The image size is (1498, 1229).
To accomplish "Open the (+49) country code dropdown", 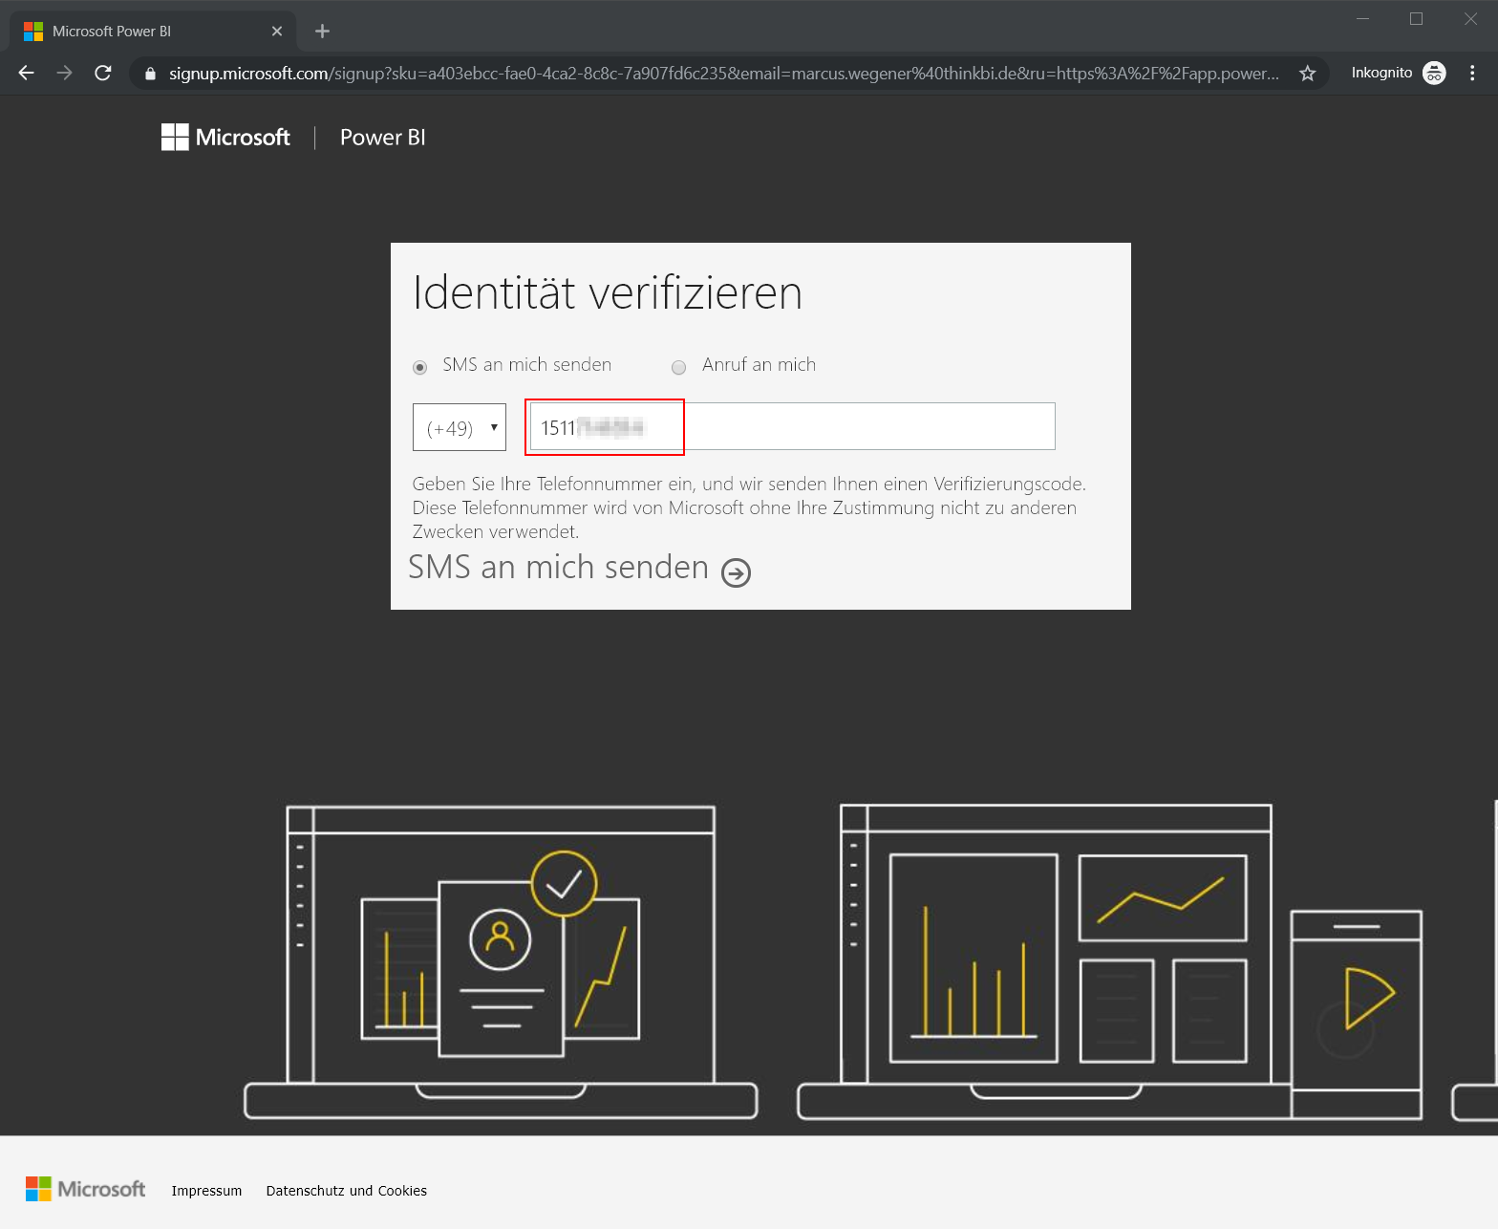I will [460, 427].
